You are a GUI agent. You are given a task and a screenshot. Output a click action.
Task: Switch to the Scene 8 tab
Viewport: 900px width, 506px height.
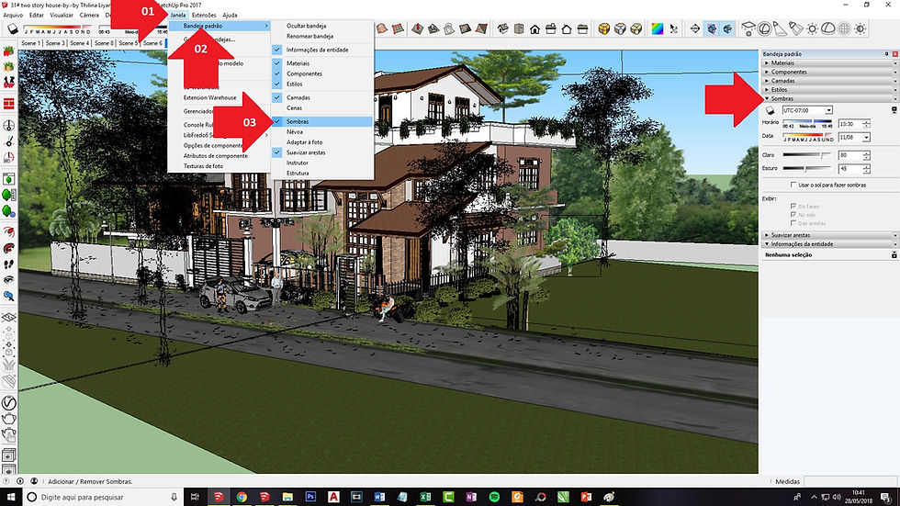104,43
